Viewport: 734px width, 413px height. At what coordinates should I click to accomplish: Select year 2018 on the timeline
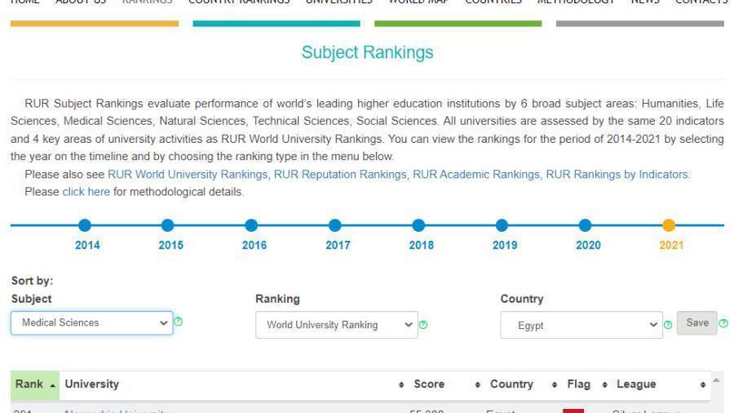418,225
